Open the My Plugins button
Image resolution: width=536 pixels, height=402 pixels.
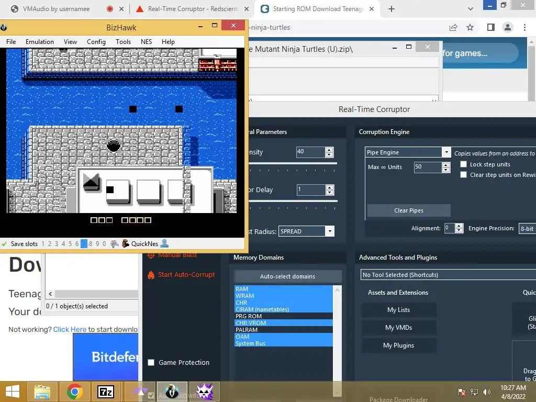pos(398,345)
